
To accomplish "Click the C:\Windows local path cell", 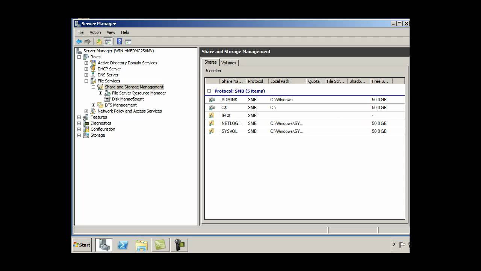I will pyautogui.click(x=281, y=100).
